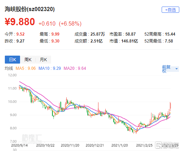Click the +自选 add to watchlist button
The height and width of the screenshot is (151, 181).
coord(170,10)
